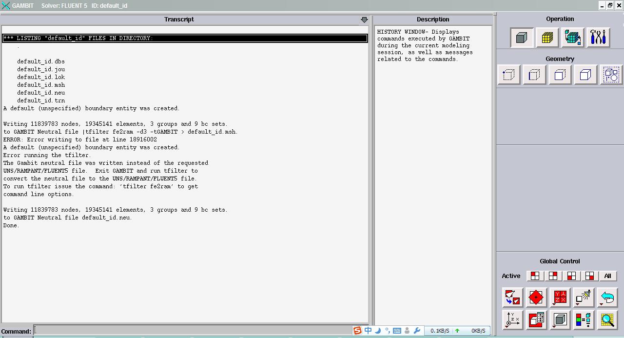Open the examine mesh magnifier tool
Image resolution: width=624 pixels, height=338 pixels.
(x=607, y=320)
